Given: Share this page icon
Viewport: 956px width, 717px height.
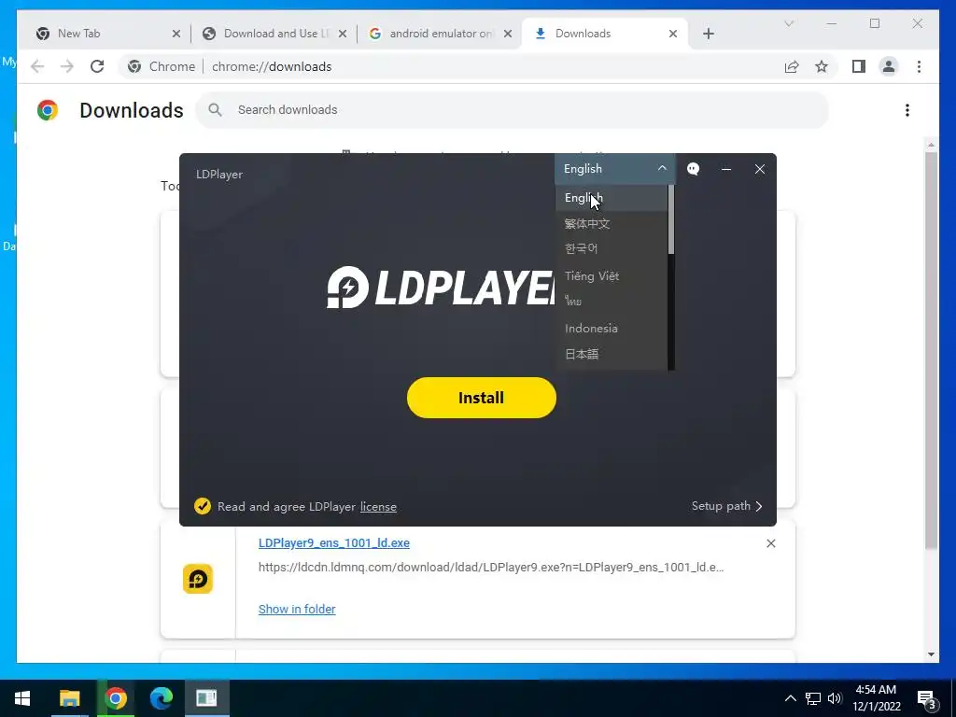Looking at the screenshot, I should (x=792, y=66).
